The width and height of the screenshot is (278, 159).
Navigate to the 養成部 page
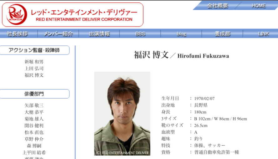222,34
